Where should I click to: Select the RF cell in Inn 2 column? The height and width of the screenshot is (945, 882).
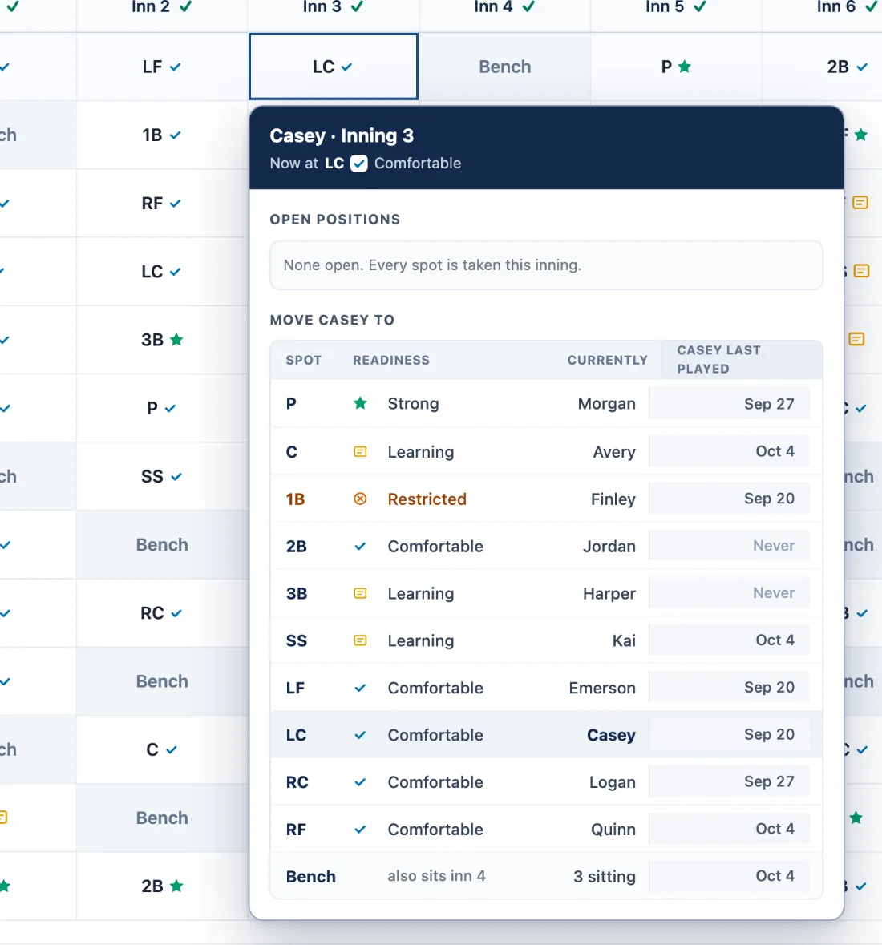click(162, 203)
